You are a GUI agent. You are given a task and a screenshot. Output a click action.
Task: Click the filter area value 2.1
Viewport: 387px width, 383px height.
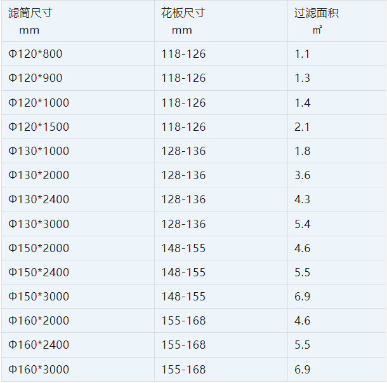302,127
